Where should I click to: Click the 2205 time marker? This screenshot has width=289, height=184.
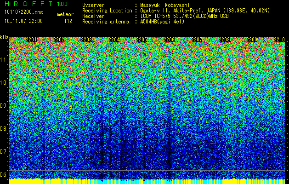pos(142,40)
